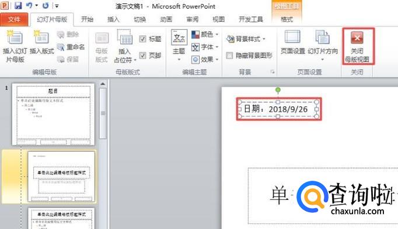Toggle the 隐藏背景图形 checkbox
Screen dimensions: 398x229
click(229, 55)
